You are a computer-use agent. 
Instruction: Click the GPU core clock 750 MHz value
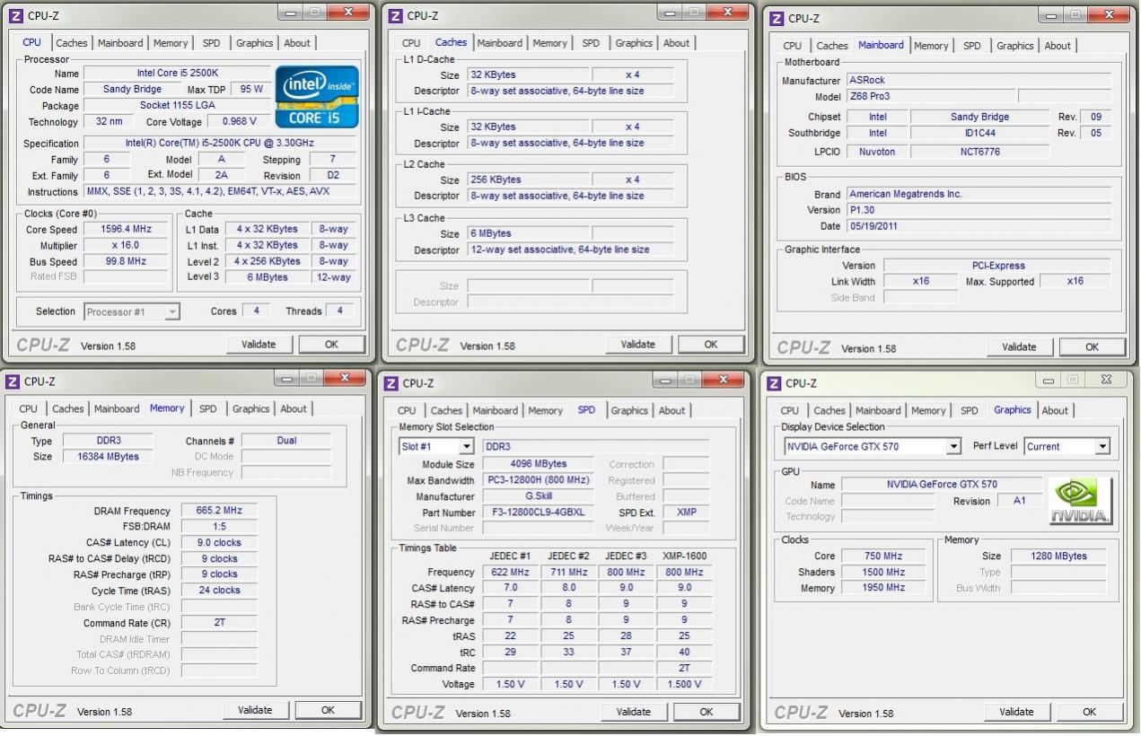tap(883, 556)
